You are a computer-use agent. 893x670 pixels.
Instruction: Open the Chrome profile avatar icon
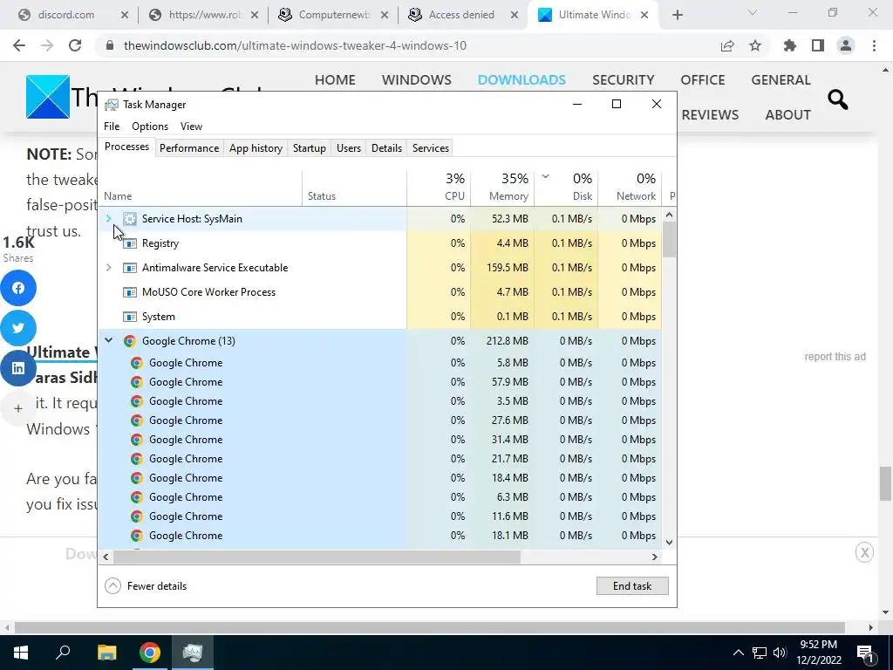pyautogui.click(x=846, y=45)
